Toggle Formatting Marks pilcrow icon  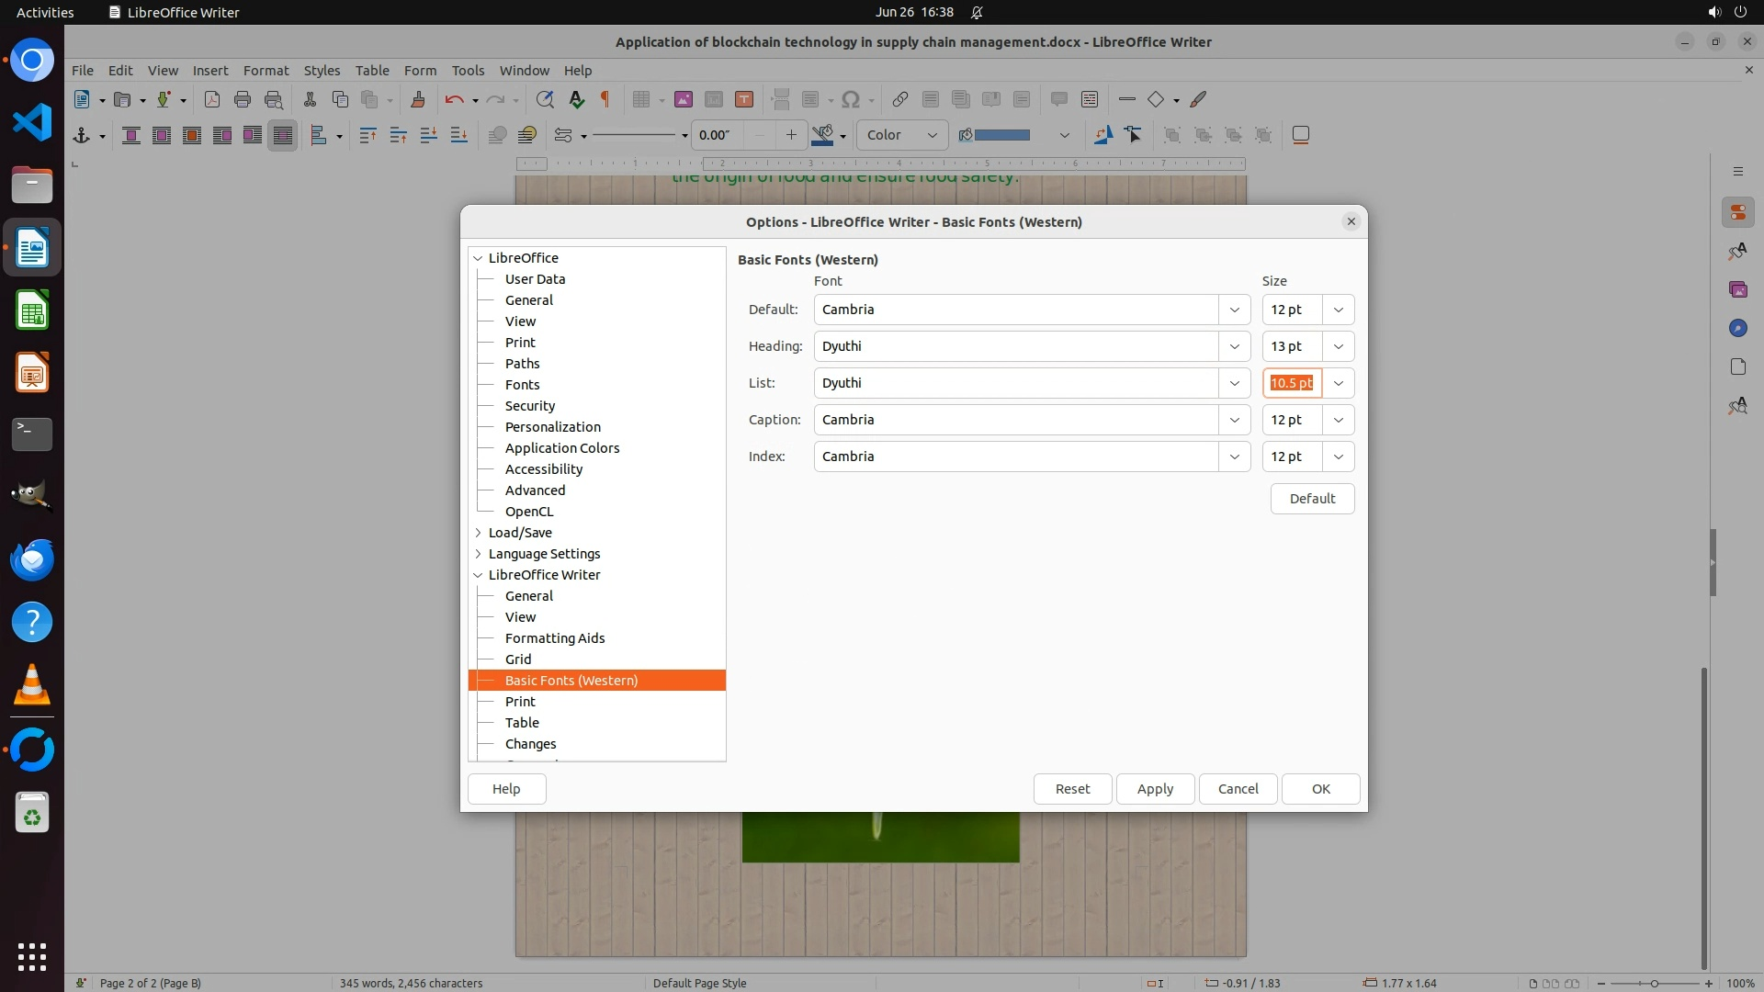click(605, 100)
